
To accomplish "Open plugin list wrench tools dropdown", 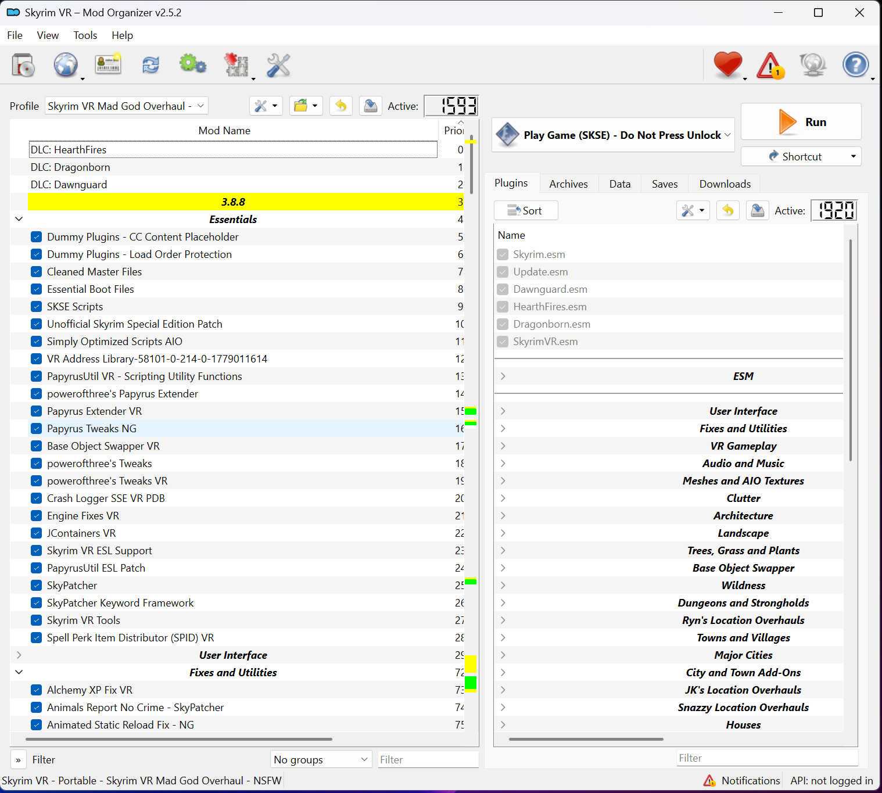I will (x=693, y=210).
